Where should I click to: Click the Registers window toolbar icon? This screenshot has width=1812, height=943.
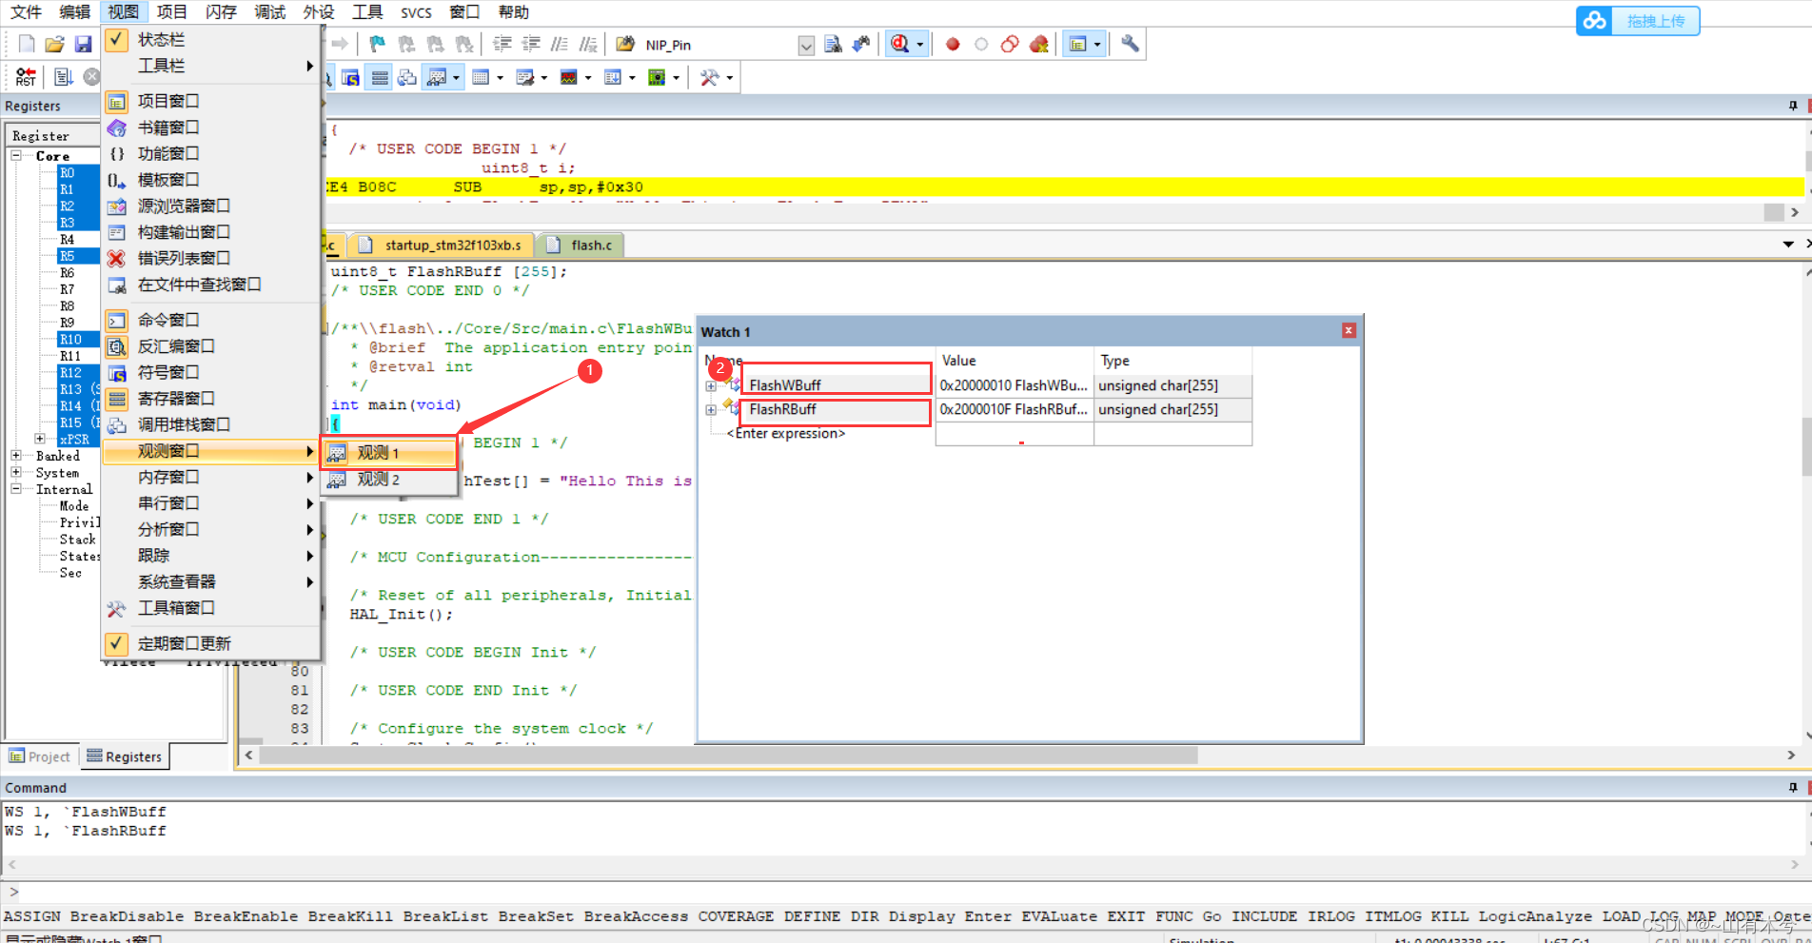(380, 77)
